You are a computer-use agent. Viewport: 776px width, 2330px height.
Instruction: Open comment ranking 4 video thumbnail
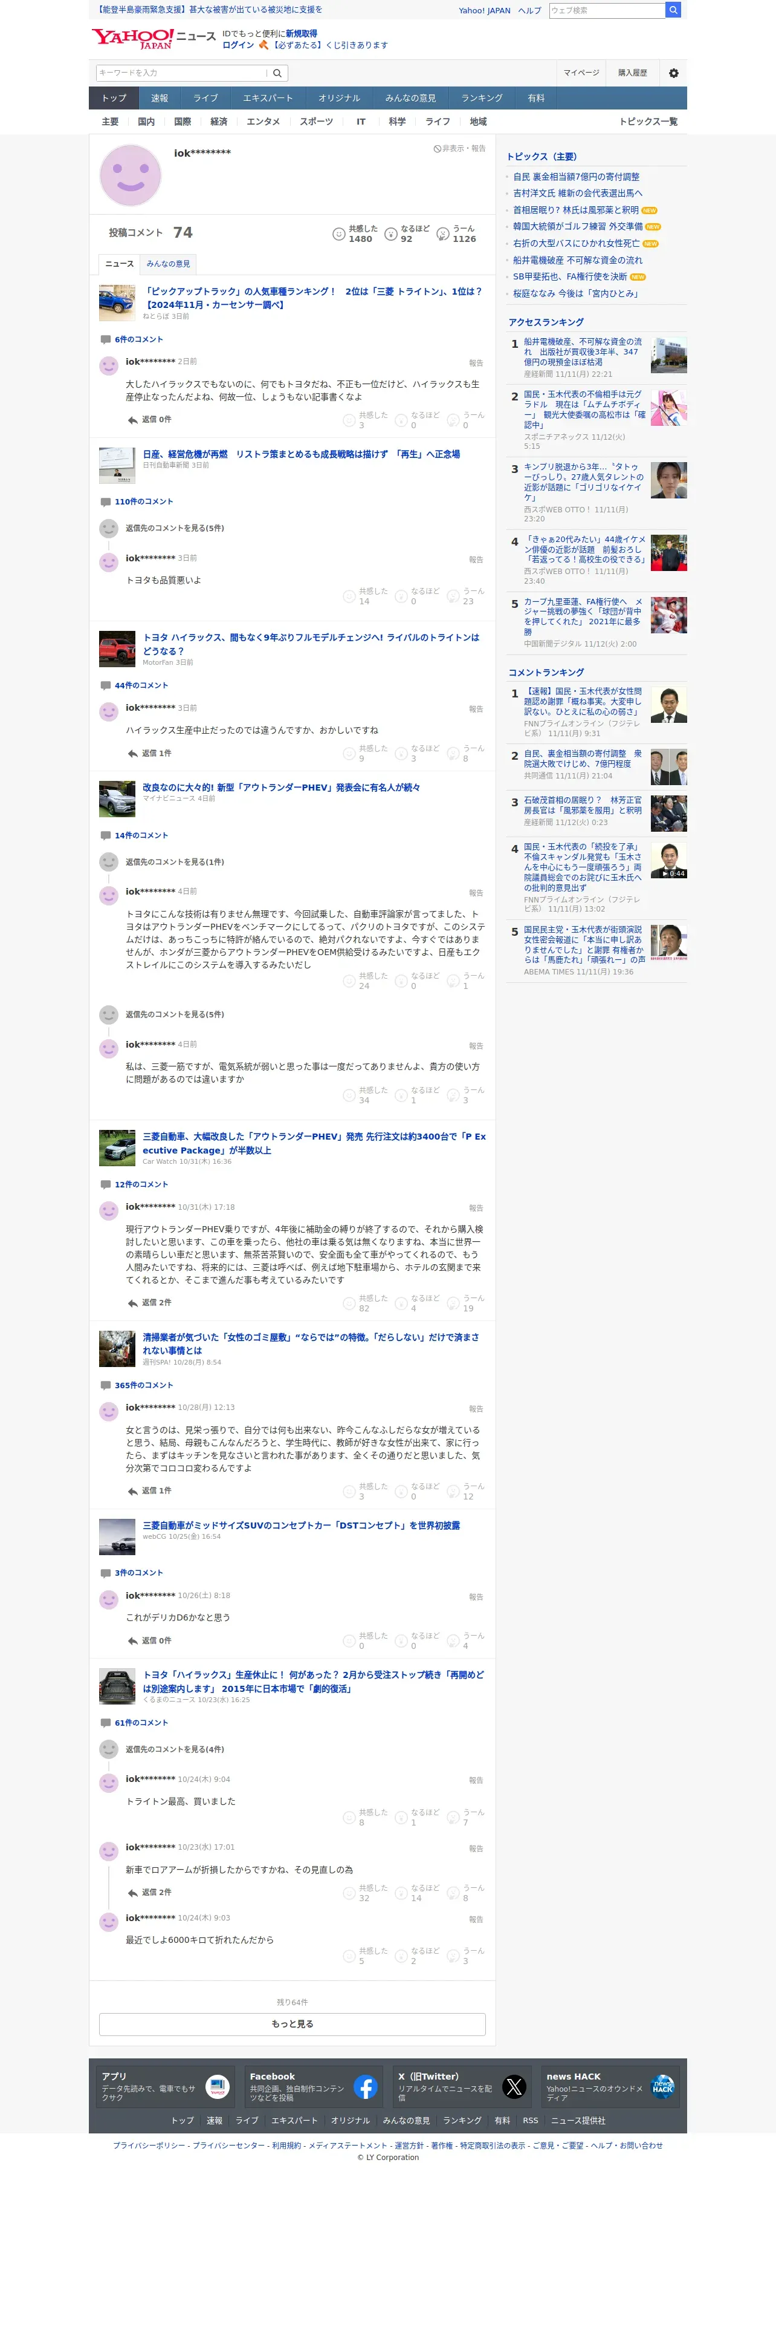coord(668,861)
